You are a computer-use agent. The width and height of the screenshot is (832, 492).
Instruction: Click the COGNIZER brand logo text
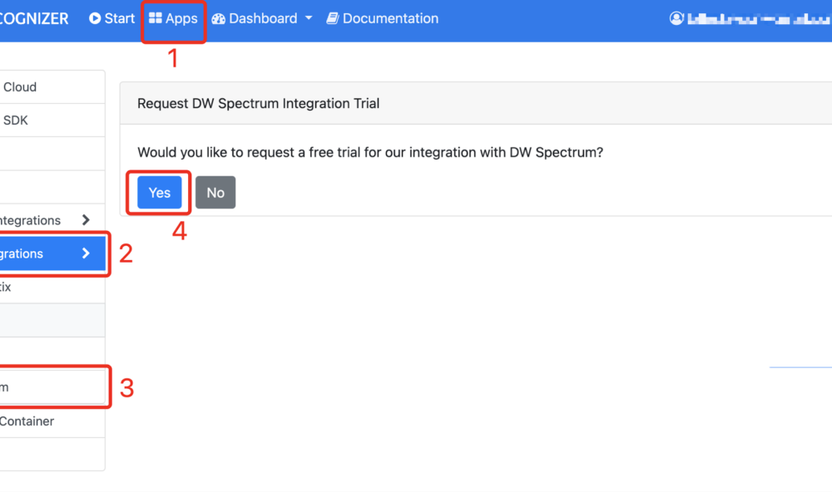click(x=34, y=18)
